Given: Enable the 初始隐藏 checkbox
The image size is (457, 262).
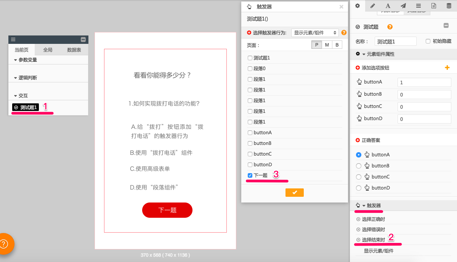Looking at the screenshot, I should [x=428, y=41].
